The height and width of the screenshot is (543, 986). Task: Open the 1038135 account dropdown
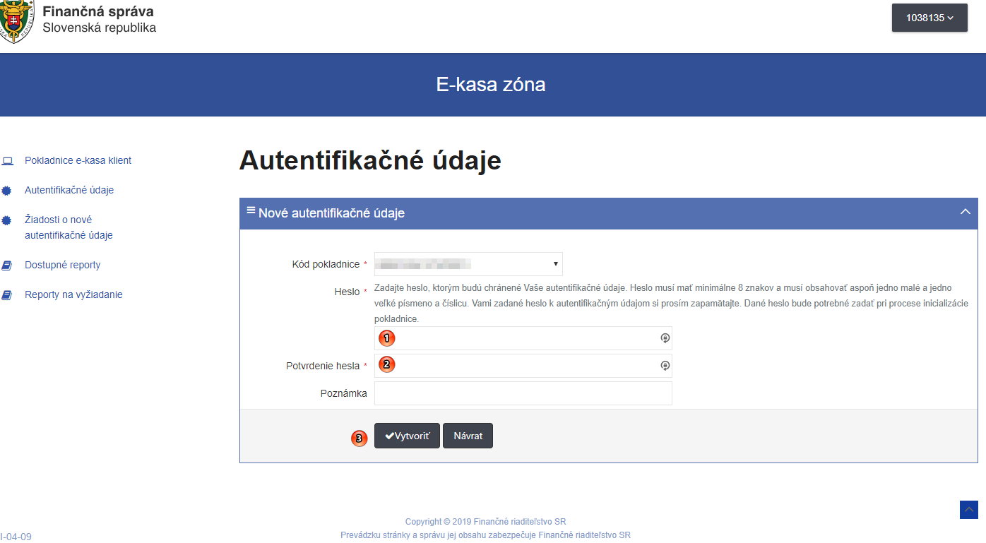(x=929, y=18)
